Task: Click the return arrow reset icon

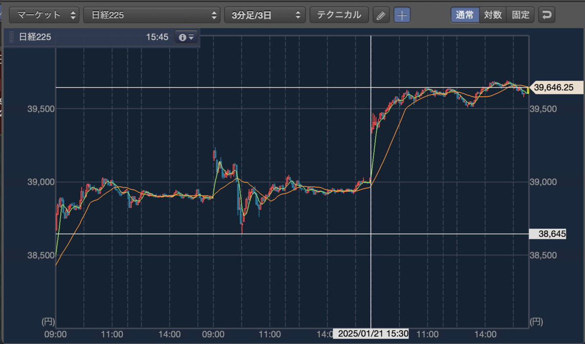Action: 547,15
